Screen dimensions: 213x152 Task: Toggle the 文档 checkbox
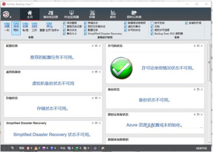click(152, 27)
